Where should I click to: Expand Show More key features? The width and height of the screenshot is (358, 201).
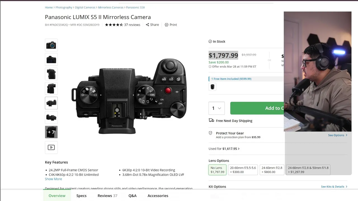pyautogui.click(x=53, y=179)
